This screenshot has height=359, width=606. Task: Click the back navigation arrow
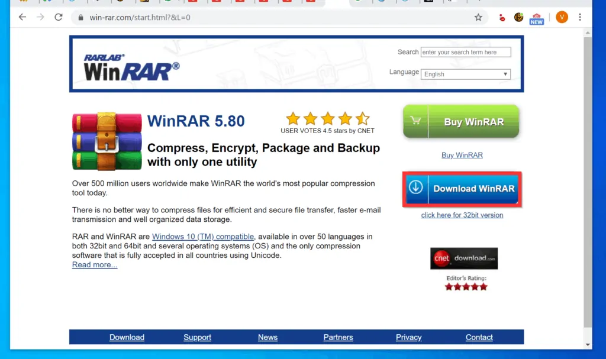22,17
